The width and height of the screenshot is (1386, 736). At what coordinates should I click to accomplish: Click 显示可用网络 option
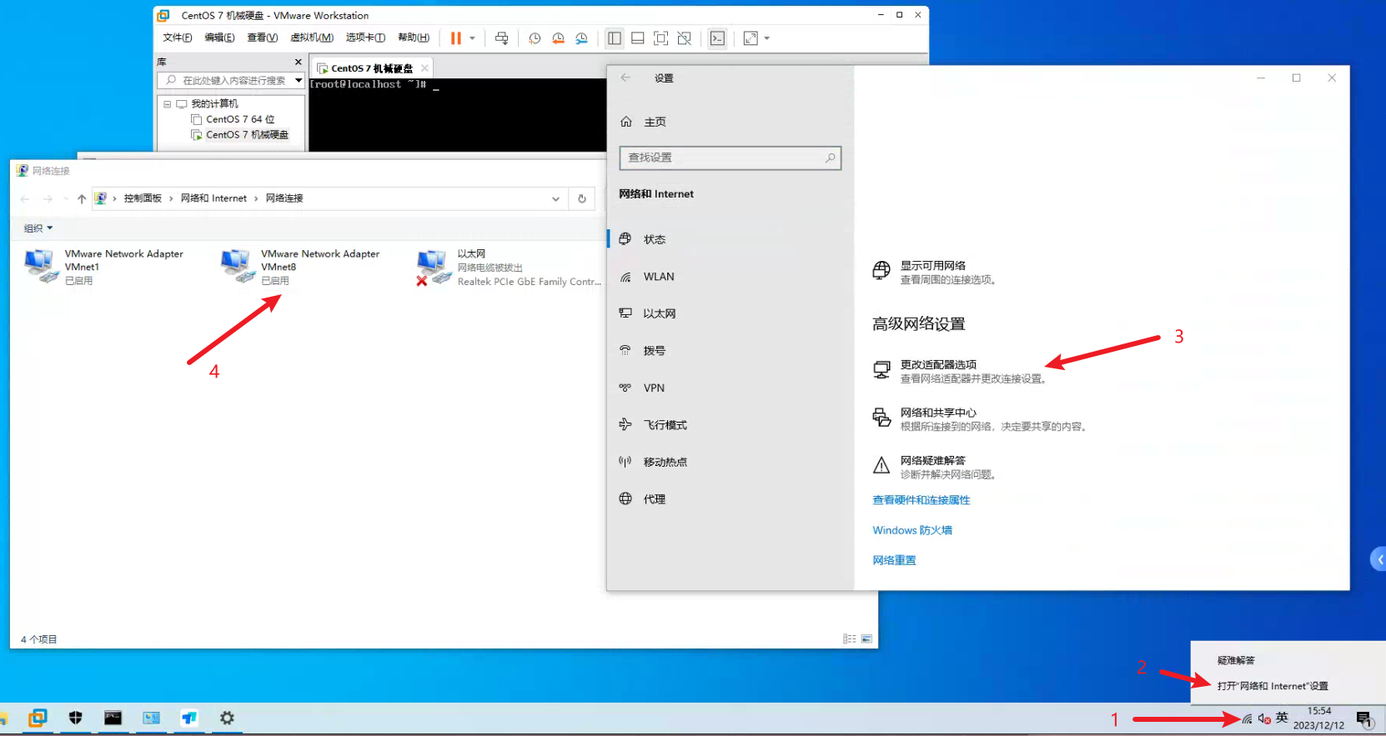click(934, 273)
